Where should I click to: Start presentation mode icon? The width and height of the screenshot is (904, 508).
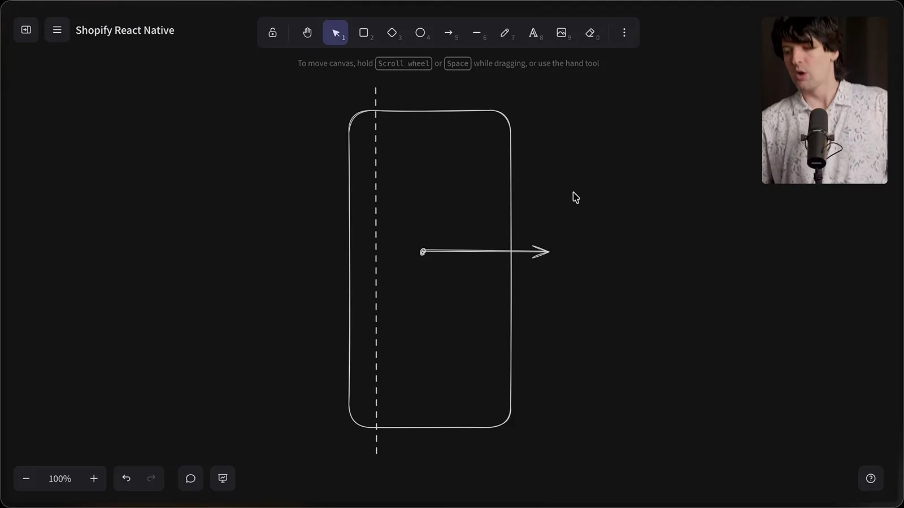point(223,479)
